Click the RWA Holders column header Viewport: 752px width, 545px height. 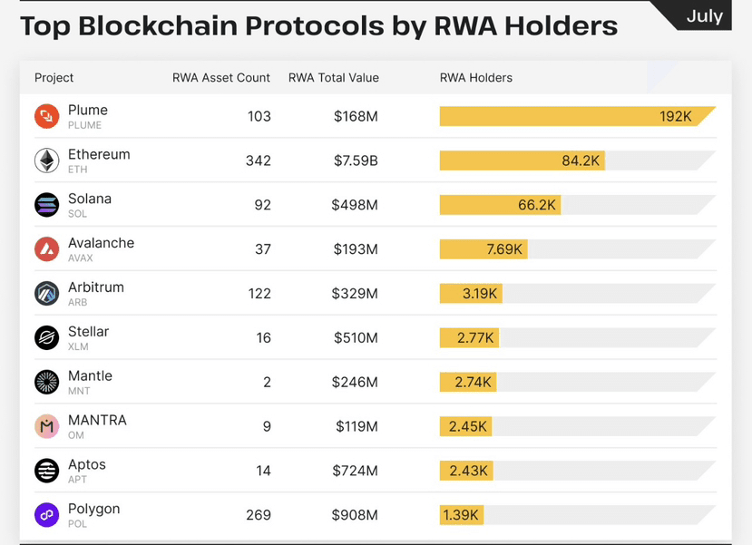pos(476,78)
